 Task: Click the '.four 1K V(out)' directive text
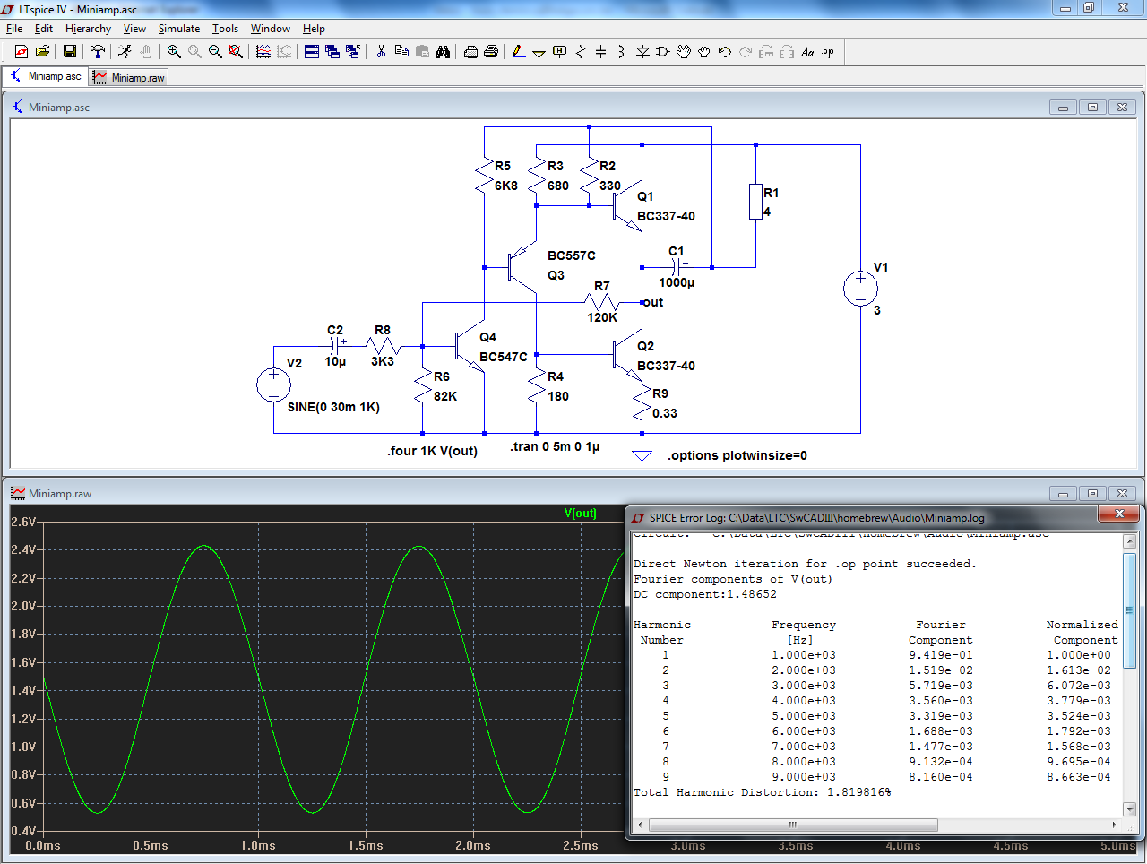coord(433,452)
